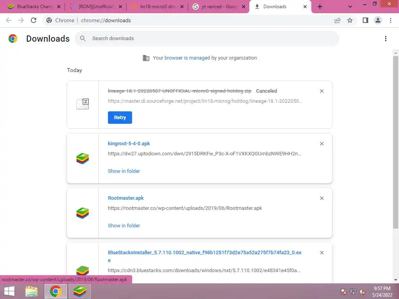Click the Chrome taskbar icon
Viewport: 399px width, 299px height.
(56, 291)
